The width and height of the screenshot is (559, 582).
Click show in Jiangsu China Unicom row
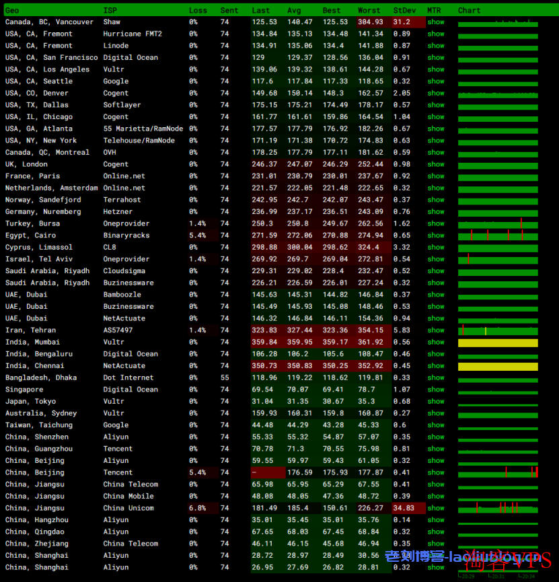[435, 508]
